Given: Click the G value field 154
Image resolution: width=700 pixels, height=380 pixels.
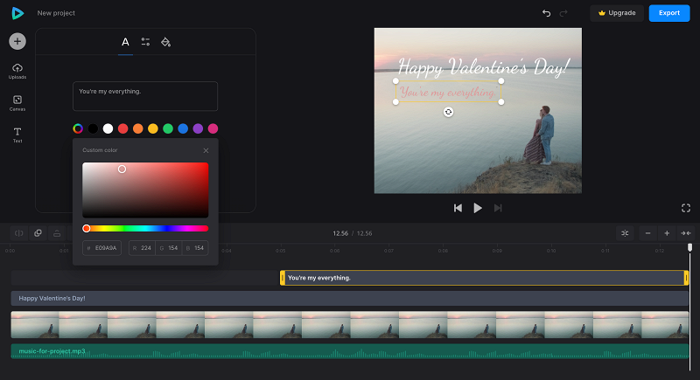Looking at the screenshot, I should 169,248.
